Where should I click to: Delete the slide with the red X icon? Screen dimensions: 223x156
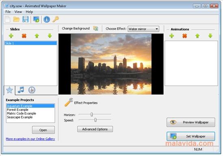[24, 36]
